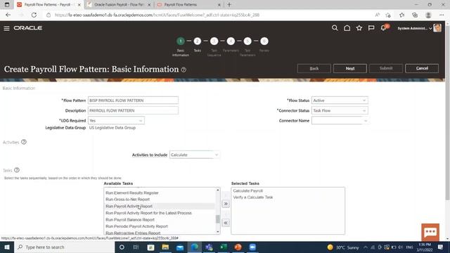This screenshot has width=450, height=253.
Task: Open the search magnifier icon
Action: 335,28
